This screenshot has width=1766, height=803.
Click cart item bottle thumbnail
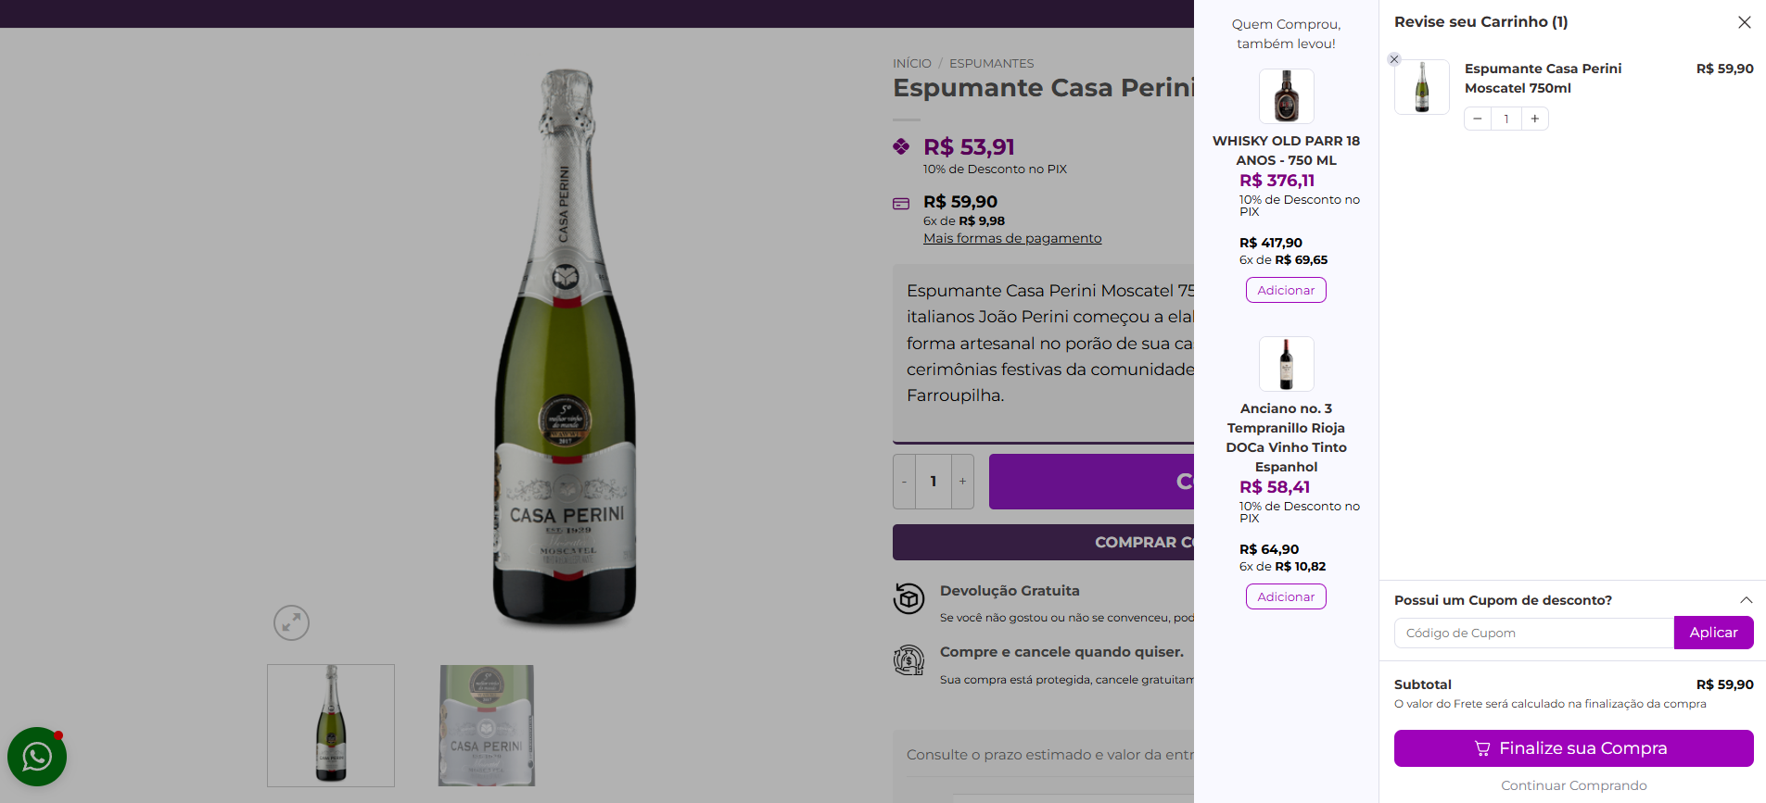coord(1422,87)
